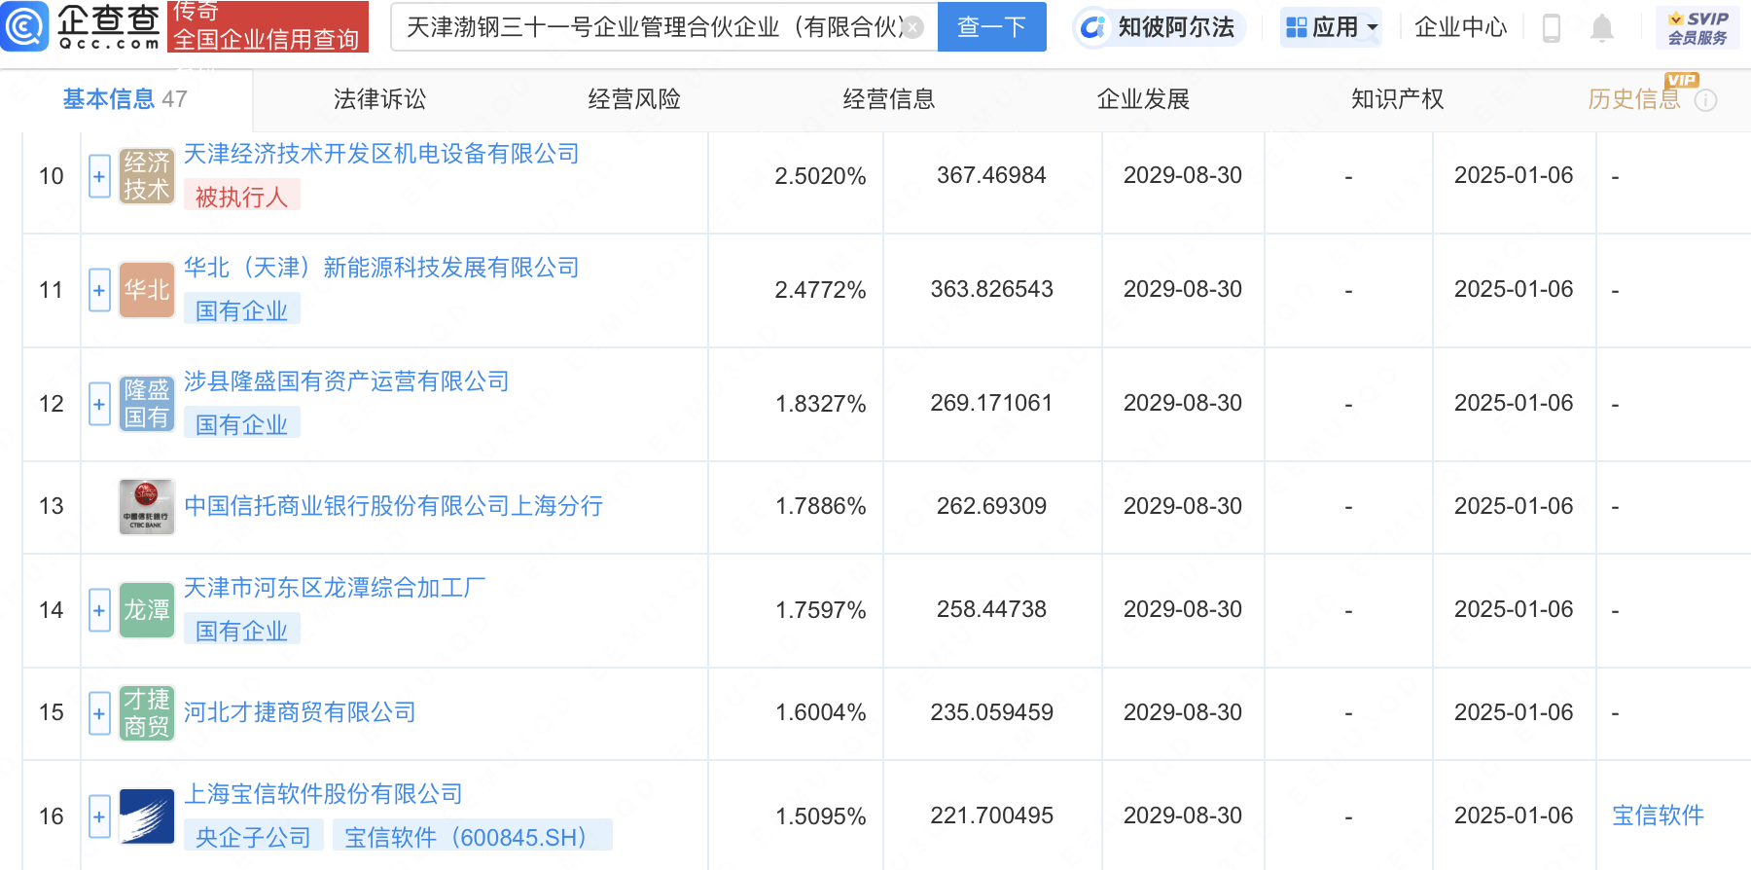1751x870 pixels.
Task: Open the 宝信软件 link in last column
Action: pos(1658,816)
